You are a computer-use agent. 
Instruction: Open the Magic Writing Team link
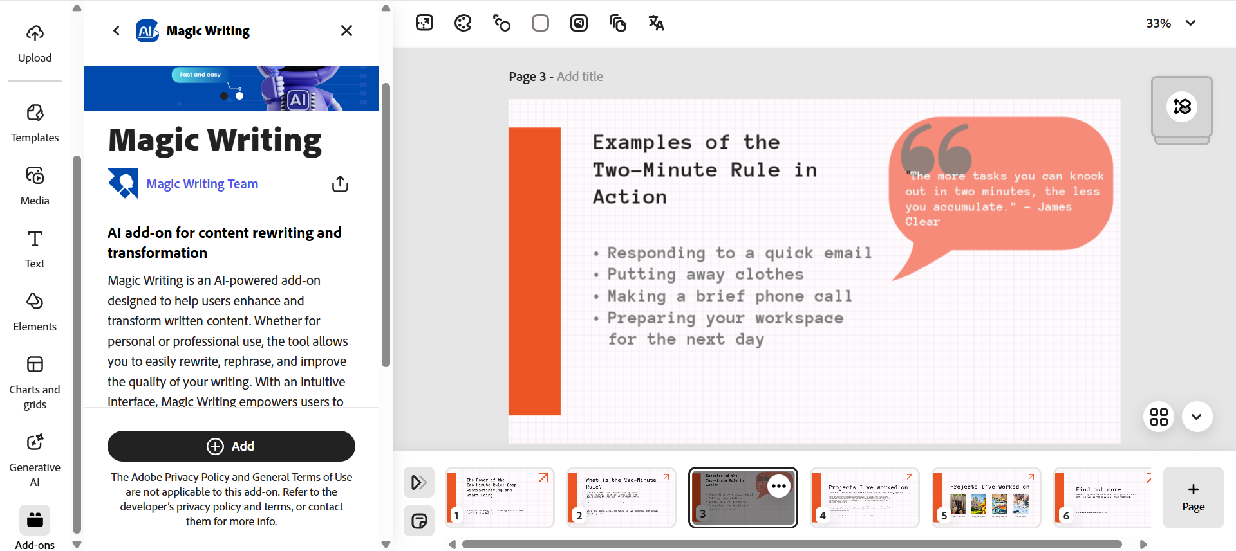[202, 184]
